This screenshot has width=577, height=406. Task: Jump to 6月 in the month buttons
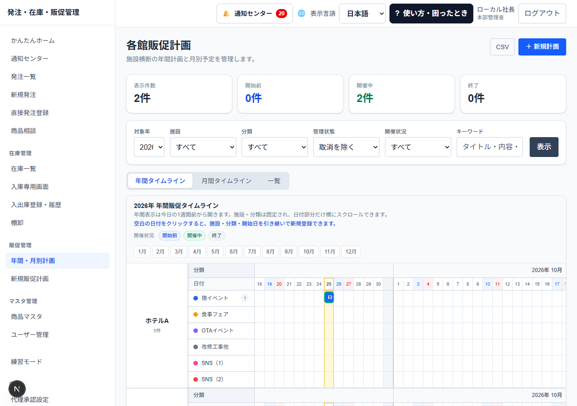pyautogui.click(x=234, y=252)
